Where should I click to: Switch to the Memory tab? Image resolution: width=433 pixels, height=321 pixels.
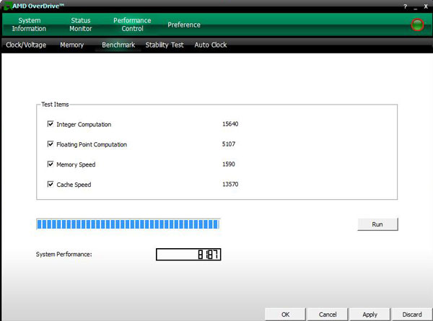(x=71, y=45)
